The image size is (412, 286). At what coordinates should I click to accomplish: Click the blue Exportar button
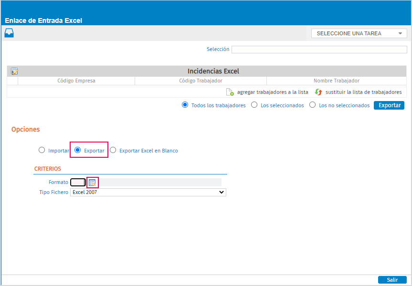click(389, 105)
